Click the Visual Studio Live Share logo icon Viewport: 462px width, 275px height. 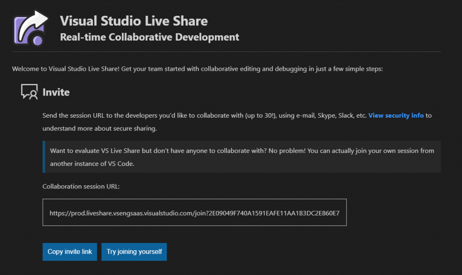[30, 28]
